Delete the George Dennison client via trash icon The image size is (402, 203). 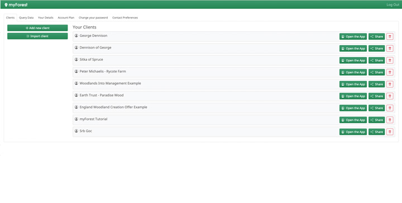[x=390, y=37]
